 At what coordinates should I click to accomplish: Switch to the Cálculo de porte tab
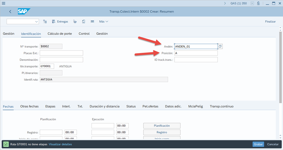coord(60,33)
